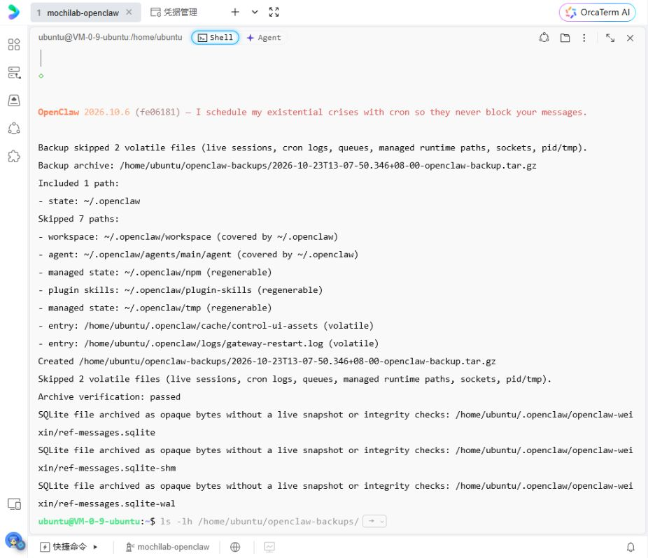The width and height of the screenshot is (648, 558).
Task: Close the mochilab-openclaw tab
Action: [x=129, y=13]
